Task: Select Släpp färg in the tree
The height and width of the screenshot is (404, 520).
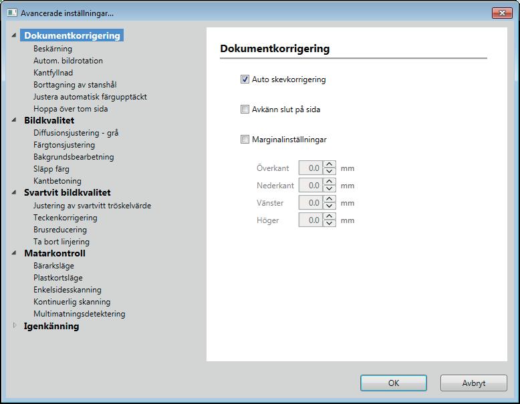Action: coord(51,169)
